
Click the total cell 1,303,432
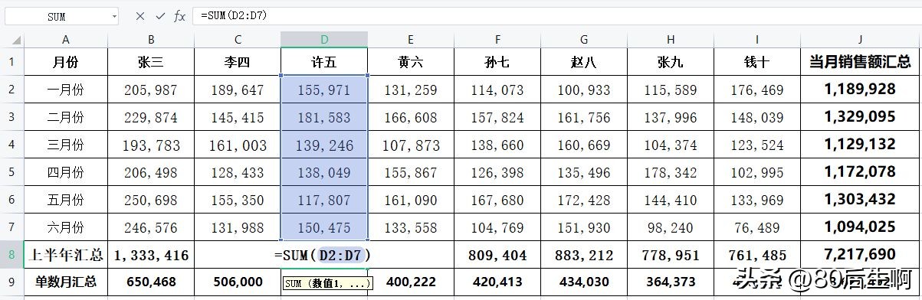click(860, 200)
